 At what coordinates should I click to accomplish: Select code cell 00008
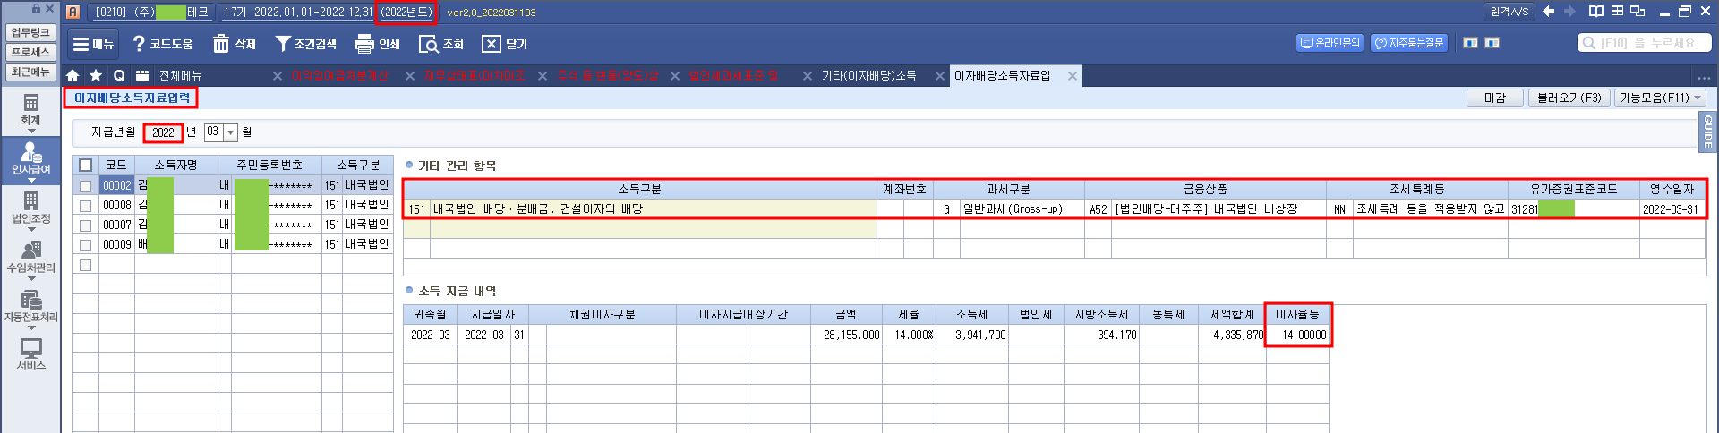(x=116, y=206)
